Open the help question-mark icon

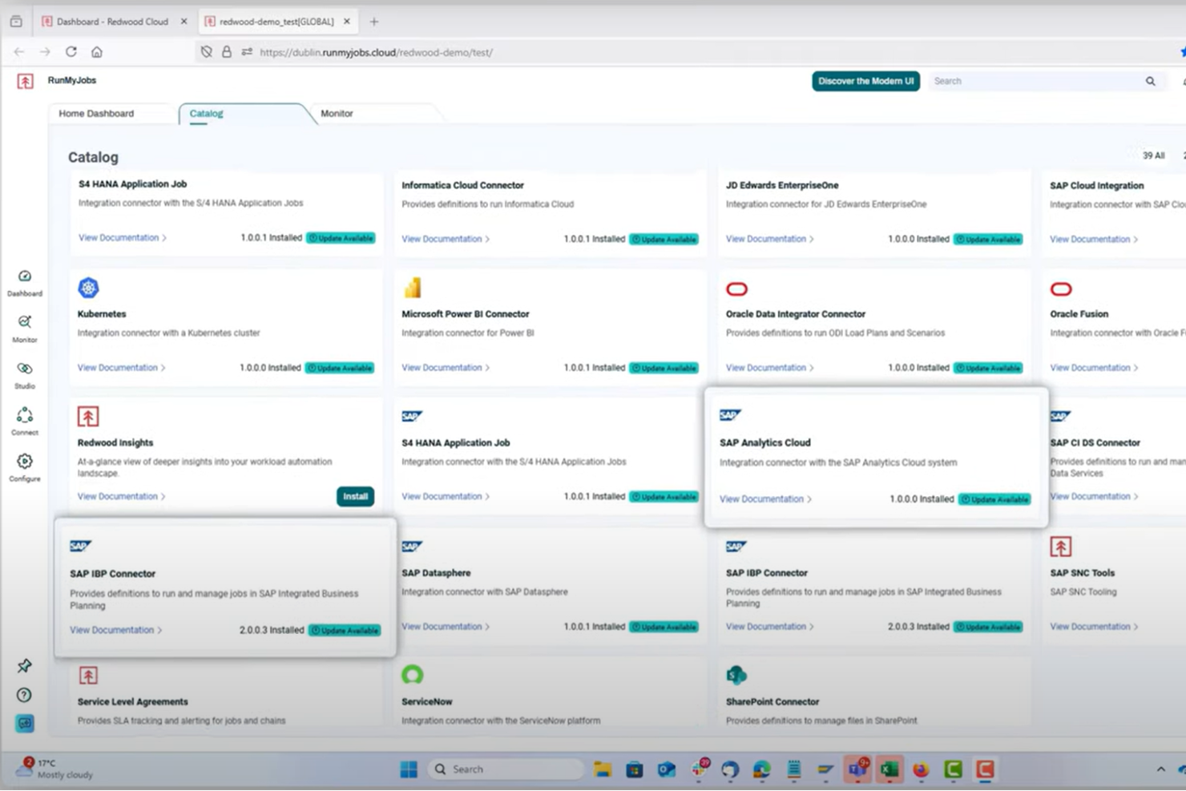coord(24,695)
